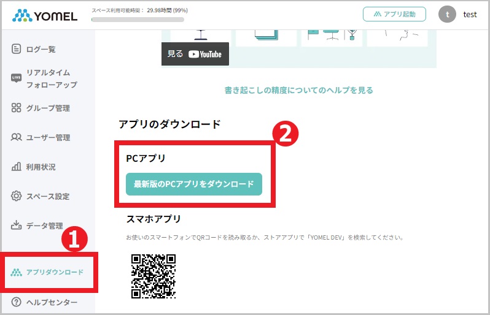
Task: Open the user avatar 't'
Action: [x=447, y=14]
